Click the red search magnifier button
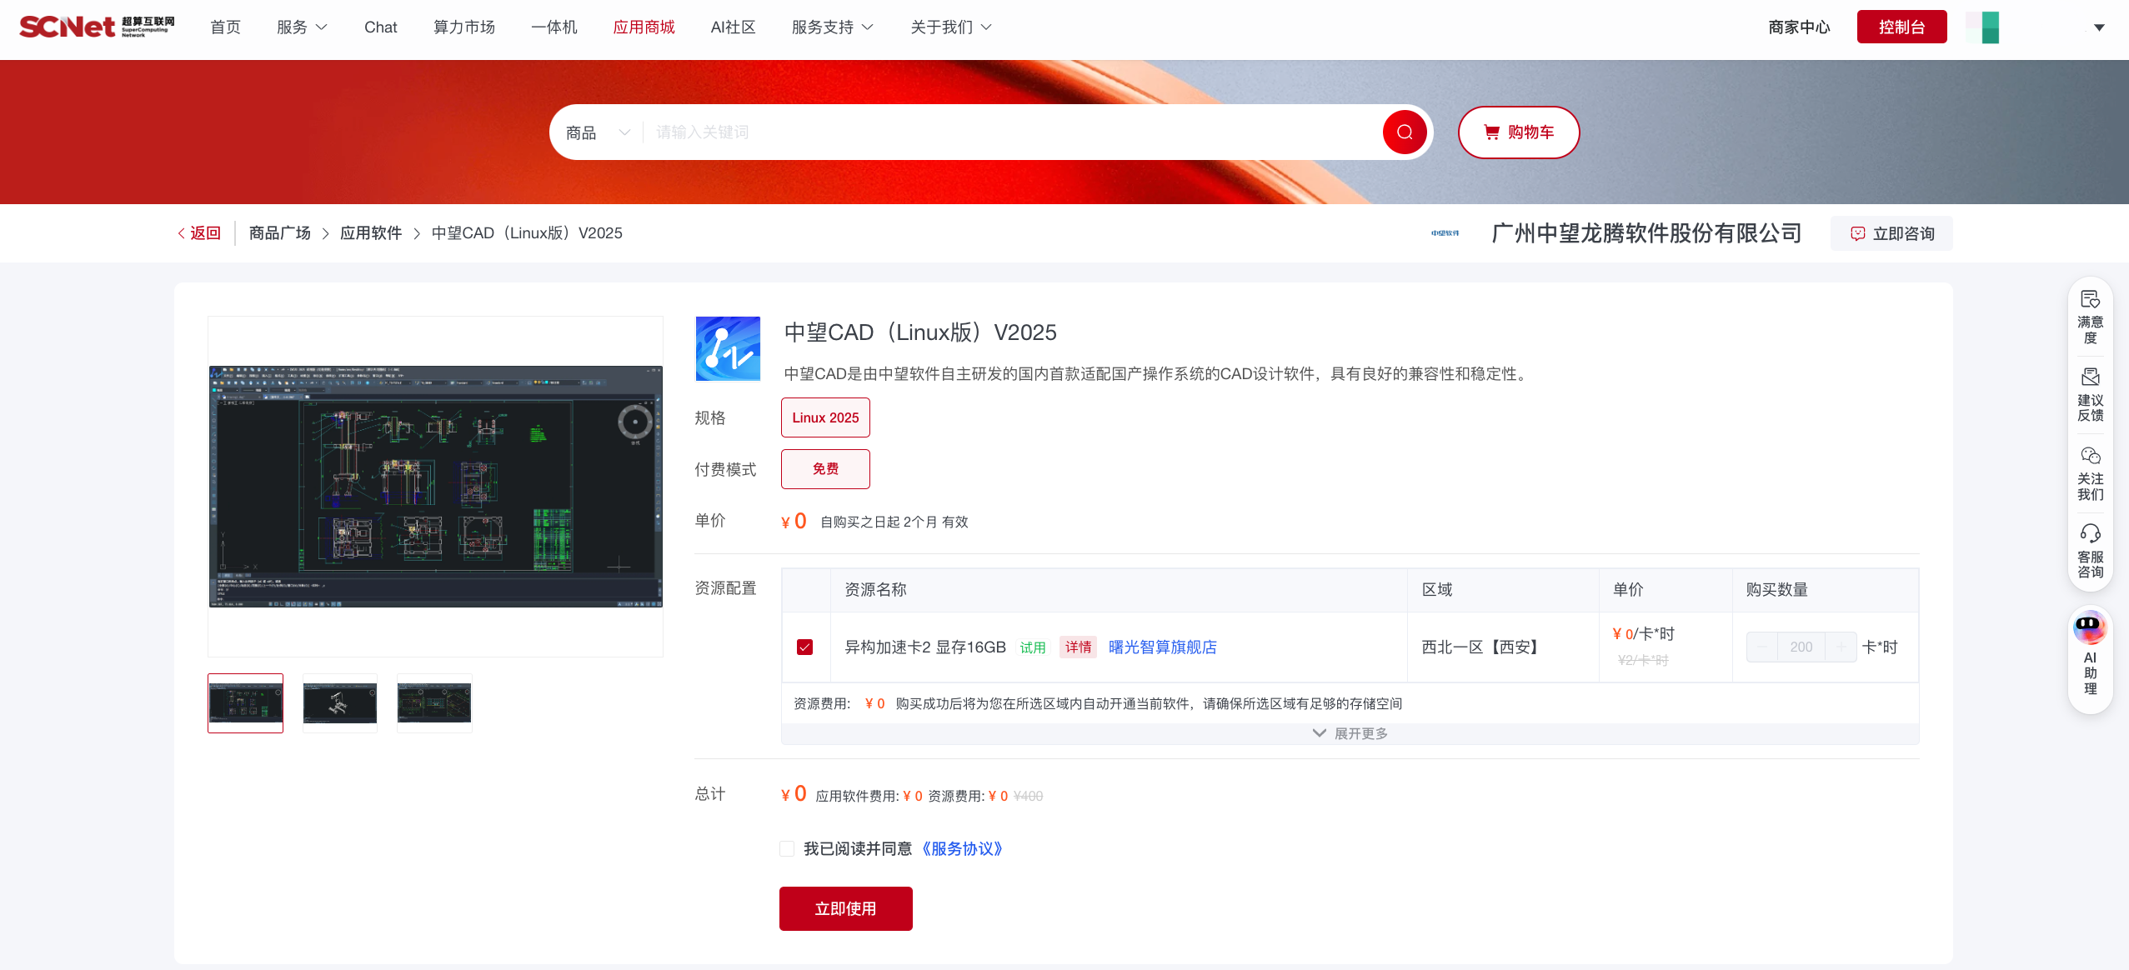The height and width of the screenshot is (970, 2129). pyautogui.click(x=1405, y=132)
